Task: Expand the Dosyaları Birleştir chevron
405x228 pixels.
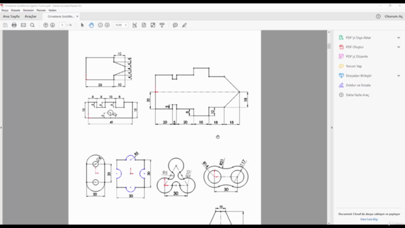Action: click(x=399, y=76)
